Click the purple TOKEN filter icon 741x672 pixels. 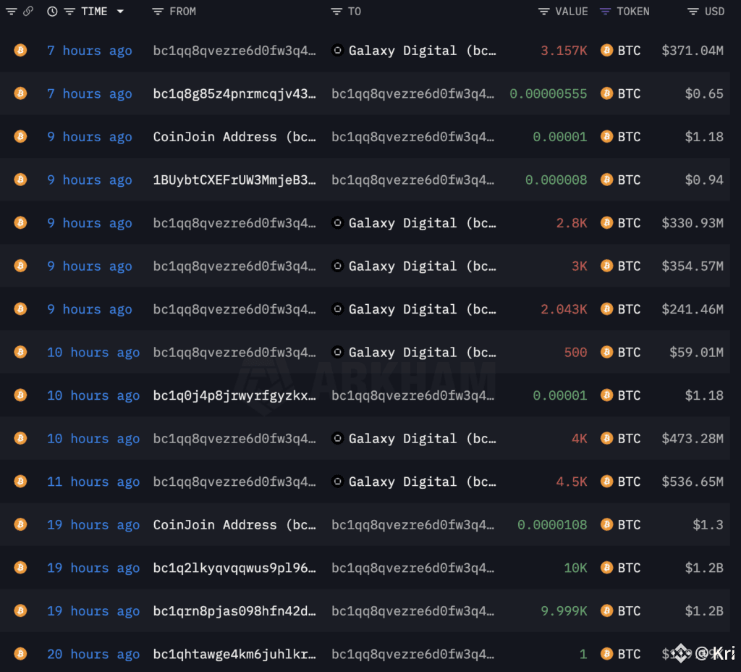point(606,12)
